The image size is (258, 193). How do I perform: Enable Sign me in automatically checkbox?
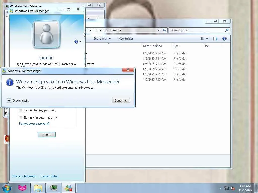pyautogui.click(x=21, y=118)
